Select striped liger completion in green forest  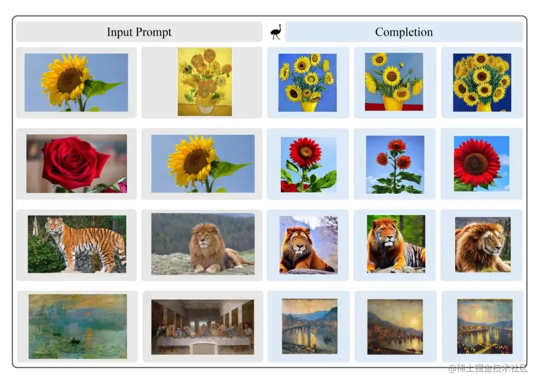click(x=396, y=244)
